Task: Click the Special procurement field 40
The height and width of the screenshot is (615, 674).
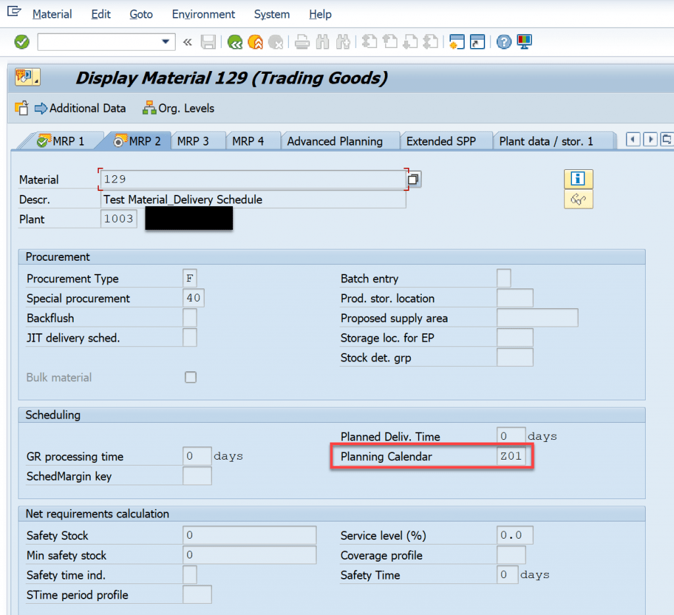Action: pyautogui.click(x=194, y=298)
